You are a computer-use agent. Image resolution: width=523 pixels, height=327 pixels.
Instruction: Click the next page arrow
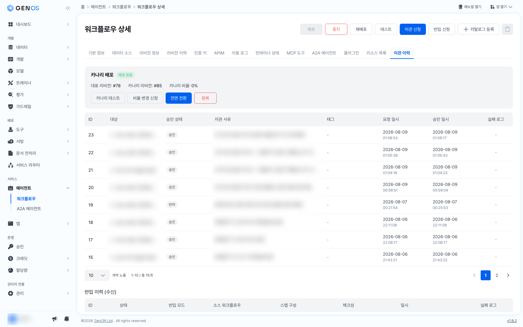508,275
